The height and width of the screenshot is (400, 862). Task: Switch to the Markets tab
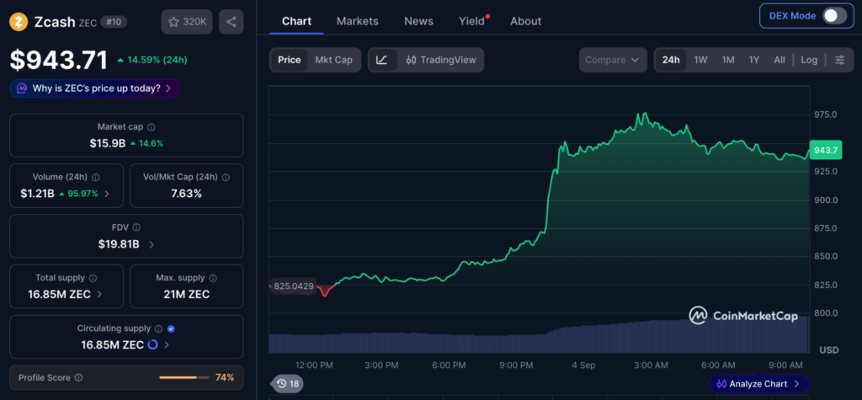click(357, 21)
